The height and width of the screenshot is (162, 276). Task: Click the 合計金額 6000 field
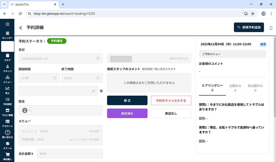pos(70,154)
